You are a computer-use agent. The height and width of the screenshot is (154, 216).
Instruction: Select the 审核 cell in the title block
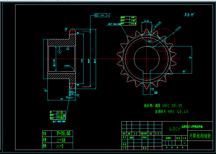(x=125, y=144)
